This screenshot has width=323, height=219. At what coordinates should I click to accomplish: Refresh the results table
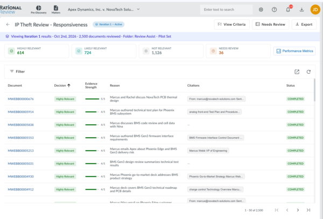308,72
